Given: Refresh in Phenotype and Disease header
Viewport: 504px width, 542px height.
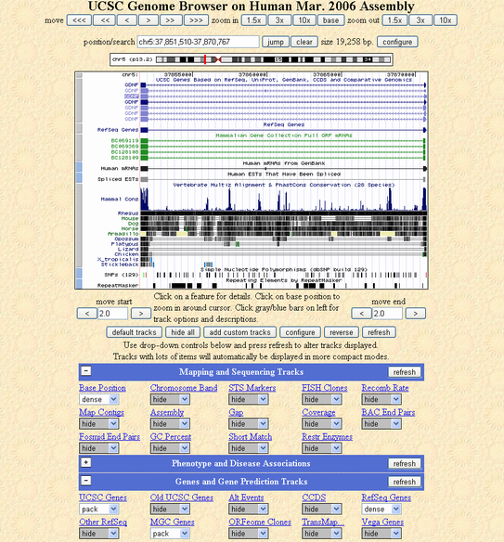Looking at the screenshot, I should (x=405, y=463).
